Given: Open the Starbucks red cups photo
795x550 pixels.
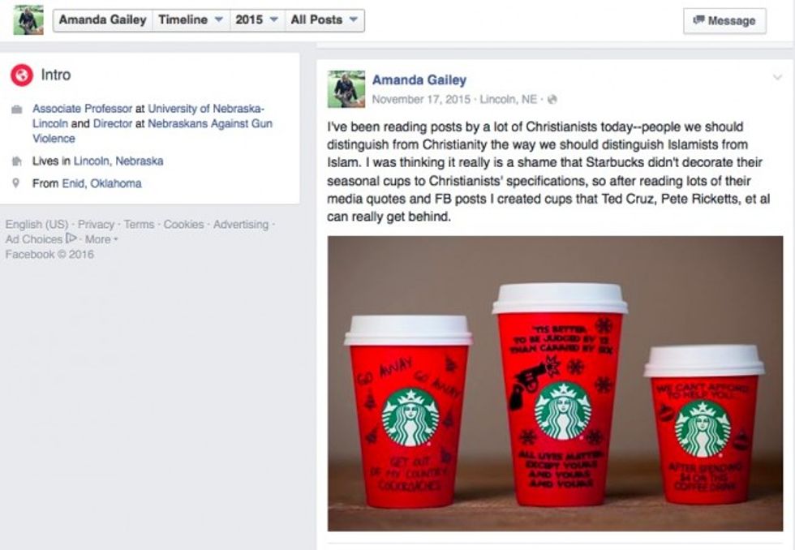Looking at the screenshot, I should click(555, 383).
